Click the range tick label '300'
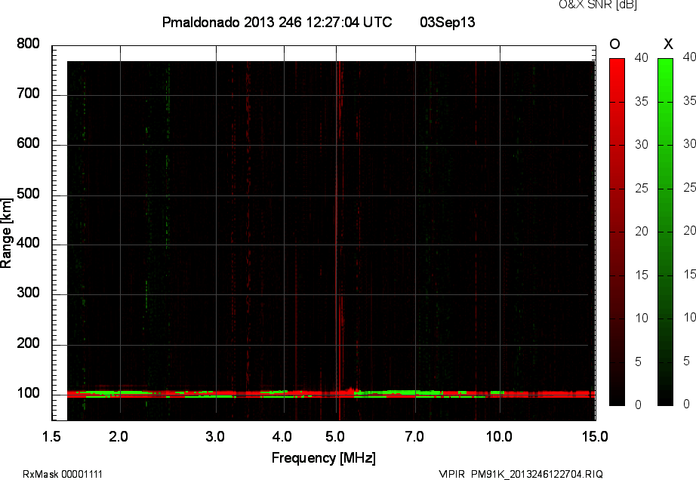This screenshot has height=480, width=696. tap(28, 293)
